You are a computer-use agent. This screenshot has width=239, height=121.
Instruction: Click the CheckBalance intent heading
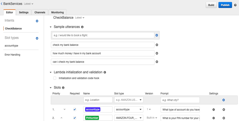tap(63, 18)
